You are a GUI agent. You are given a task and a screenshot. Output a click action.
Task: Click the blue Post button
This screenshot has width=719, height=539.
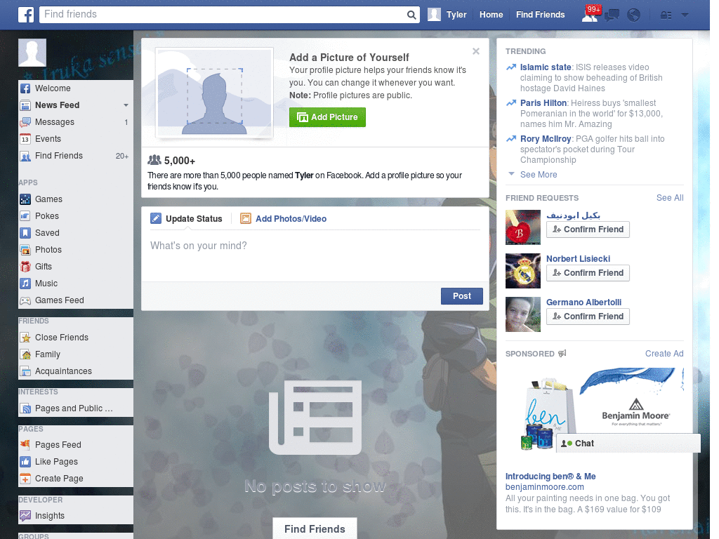(x=462, y=296)
